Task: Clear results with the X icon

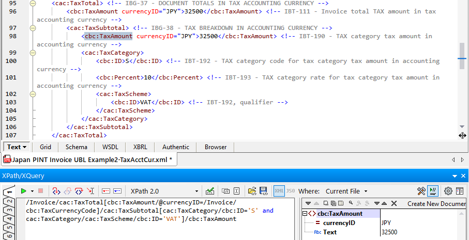Action: [x=394, y=203]
